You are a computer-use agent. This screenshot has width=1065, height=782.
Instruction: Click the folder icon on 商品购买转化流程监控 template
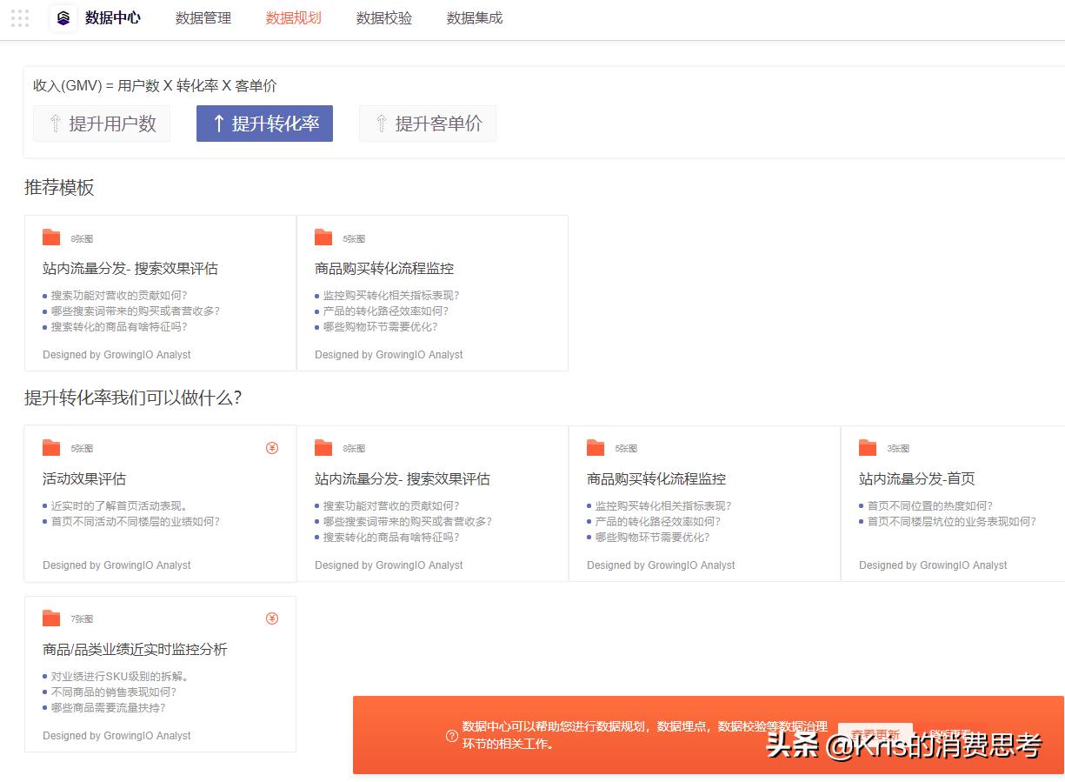point(323,235)
